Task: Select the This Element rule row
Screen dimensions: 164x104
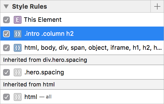Action: pos(82,20)
